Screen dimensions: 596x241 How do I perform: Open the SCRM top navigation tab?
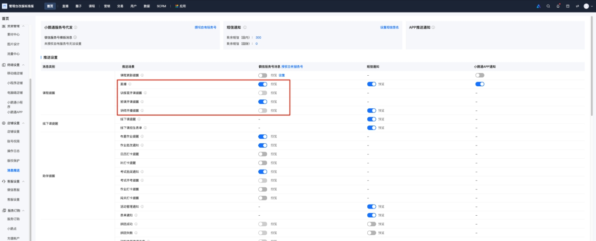point(161,6)
